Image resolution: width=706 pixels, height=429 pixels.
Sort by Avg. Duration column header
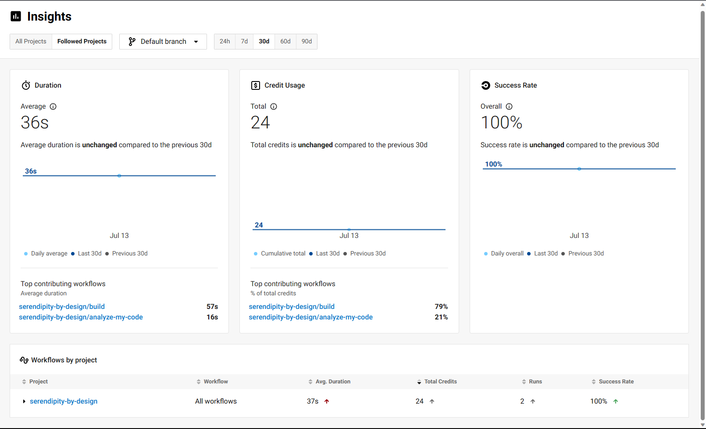coord(332,382)
